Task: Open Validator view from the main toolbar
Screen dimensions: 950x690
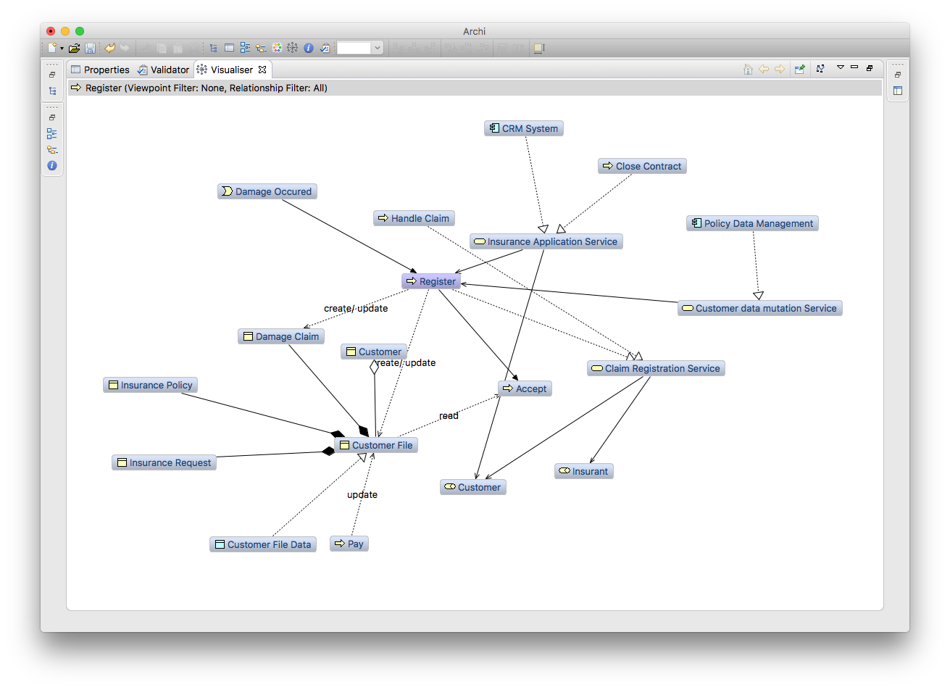Action: [325, 48]
